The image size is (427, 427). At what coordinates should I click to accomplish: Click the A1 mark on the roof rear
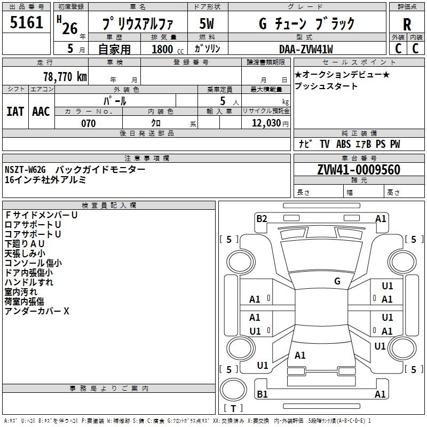pyautogui.click(x=300, y=355)
